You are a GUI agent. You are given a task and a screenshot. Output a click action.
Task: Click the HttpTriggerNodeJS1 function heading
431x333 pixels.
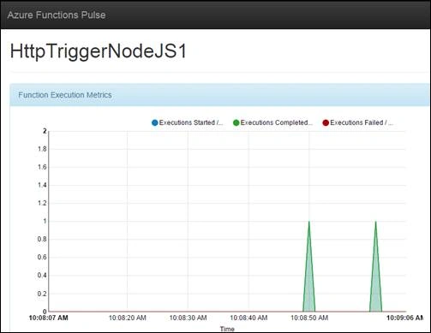click(99, 51)
